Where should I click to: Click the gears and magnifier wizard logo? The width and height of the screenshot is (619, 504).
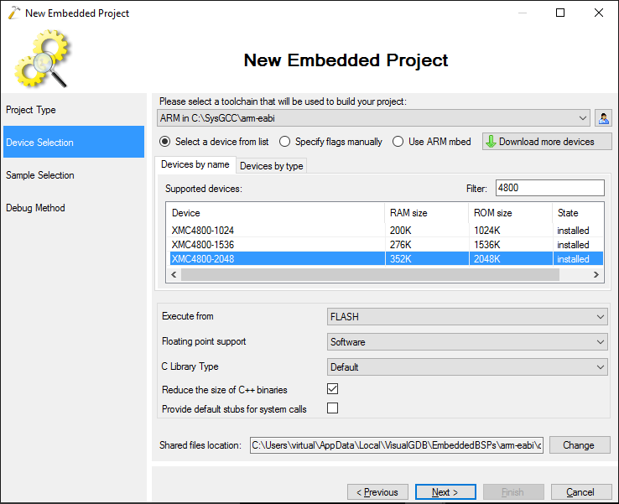[x=43, y=59]
